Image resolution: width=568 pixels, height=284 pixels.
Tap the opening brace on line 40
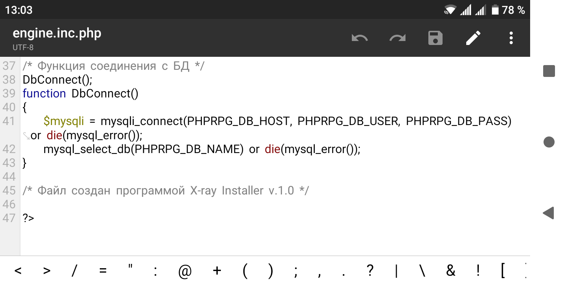click(24, 108)
